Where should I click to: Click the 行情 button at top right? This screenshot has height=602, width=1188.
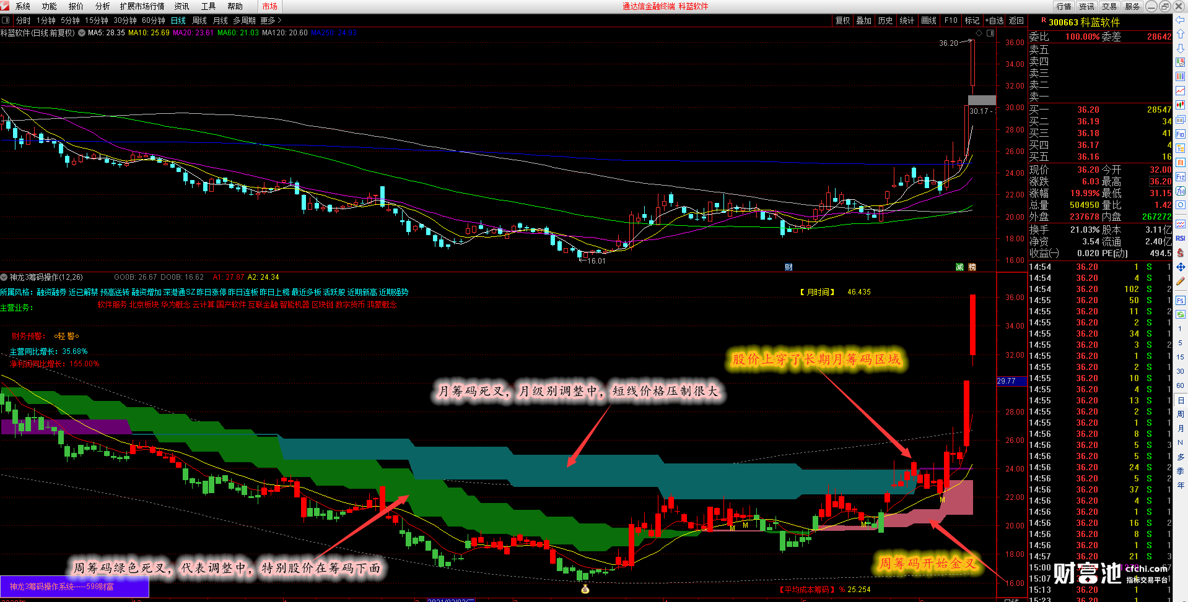(x=1064, y=6)
